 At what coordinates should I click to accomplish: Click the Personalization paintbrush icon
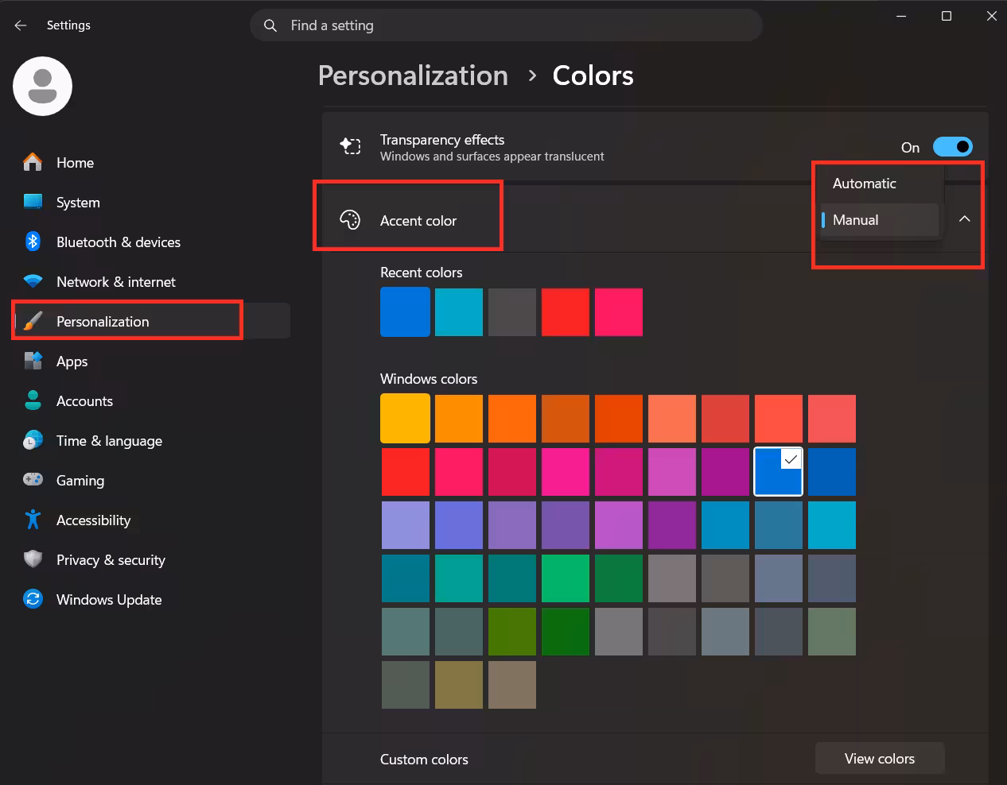pyautogui.click(x=33, y=321)
